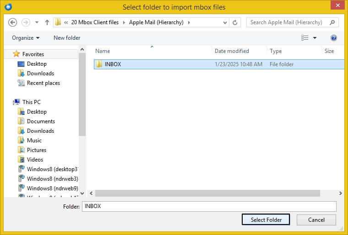Open the Organize dropdown menu

point(26,38)
